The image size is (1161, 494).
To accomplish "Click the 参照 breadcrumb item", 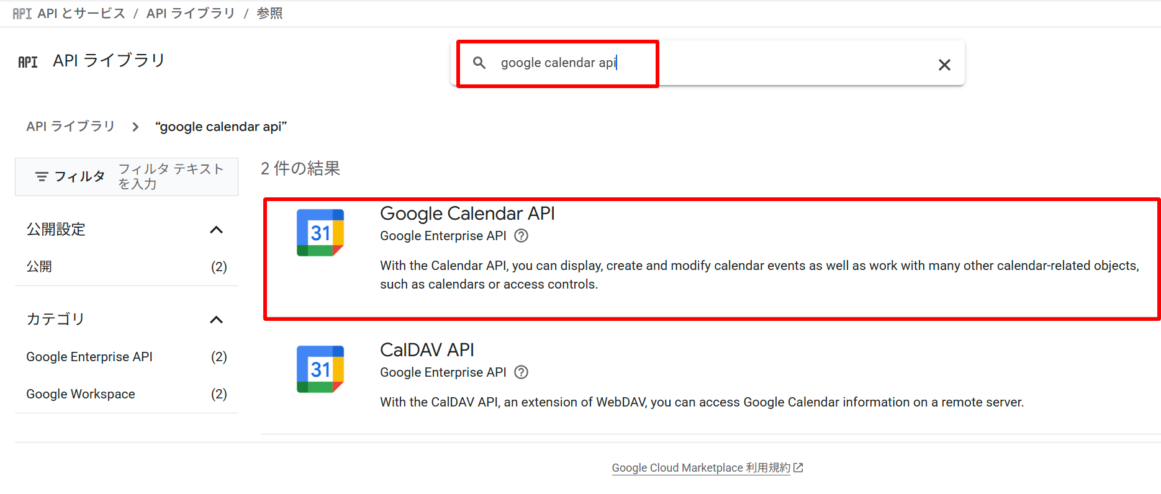I will [269, 14].
